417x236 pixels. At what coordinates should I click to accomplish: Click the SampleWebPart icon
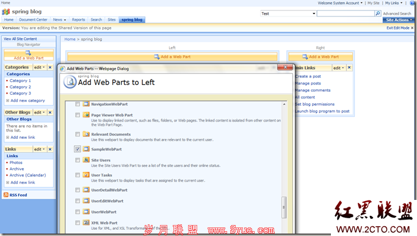[x=86, y=149]
